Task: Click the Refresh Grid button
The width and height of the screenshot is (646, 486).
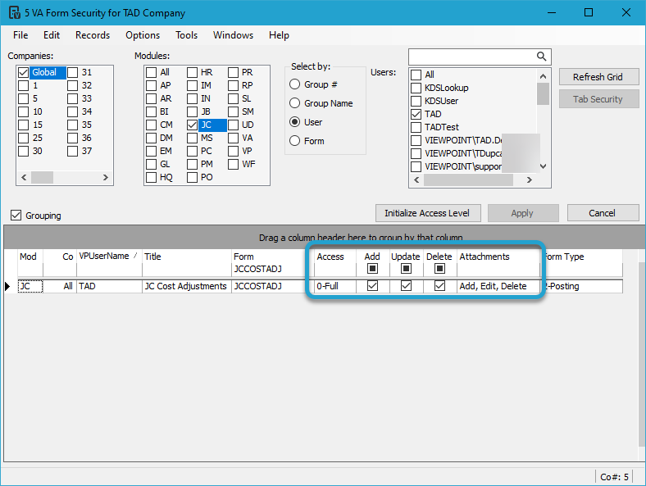Action: tap(598, 77)
